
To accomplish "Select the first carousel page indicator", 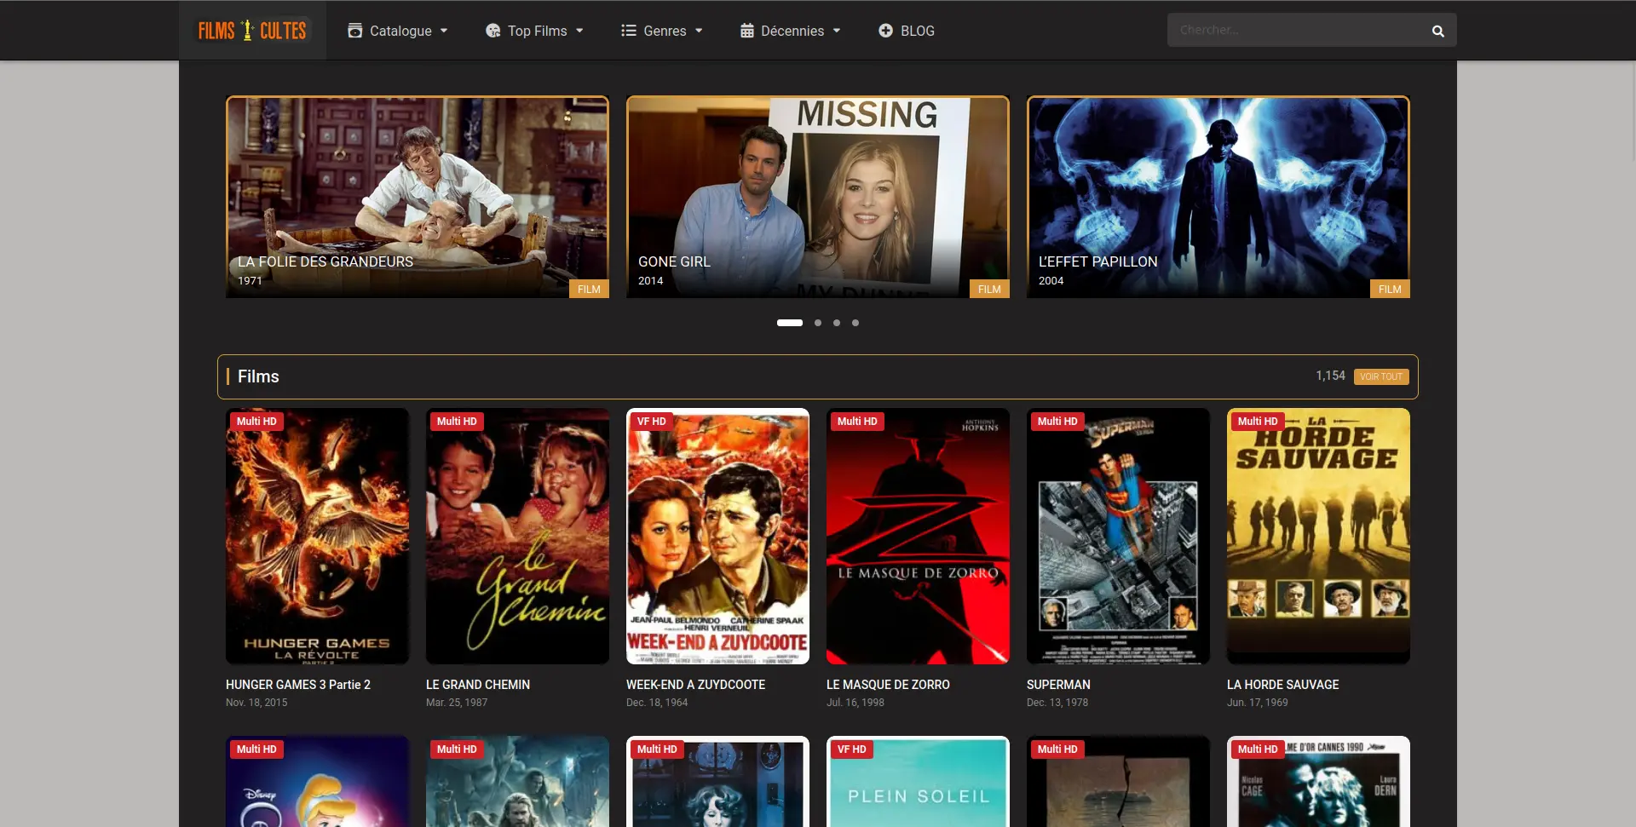I will click(x=790, y=323).
